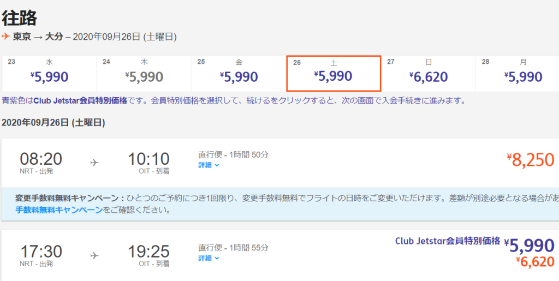Select the ¥5,990 Club Jetstar member fare
This screenshot has height=281, width=559.
coord(528,245)
